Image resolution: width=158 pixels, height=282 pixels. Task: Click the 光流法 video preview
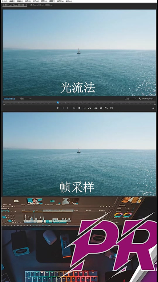79,53
